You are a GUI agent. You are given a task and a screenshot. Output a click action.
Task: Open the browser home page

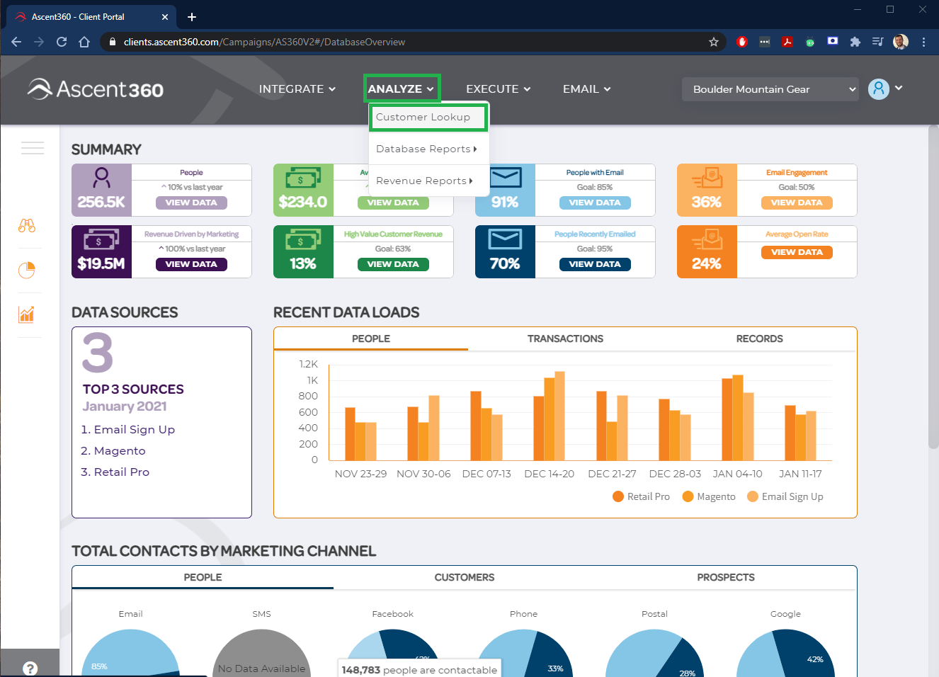(x=84, y=42)
